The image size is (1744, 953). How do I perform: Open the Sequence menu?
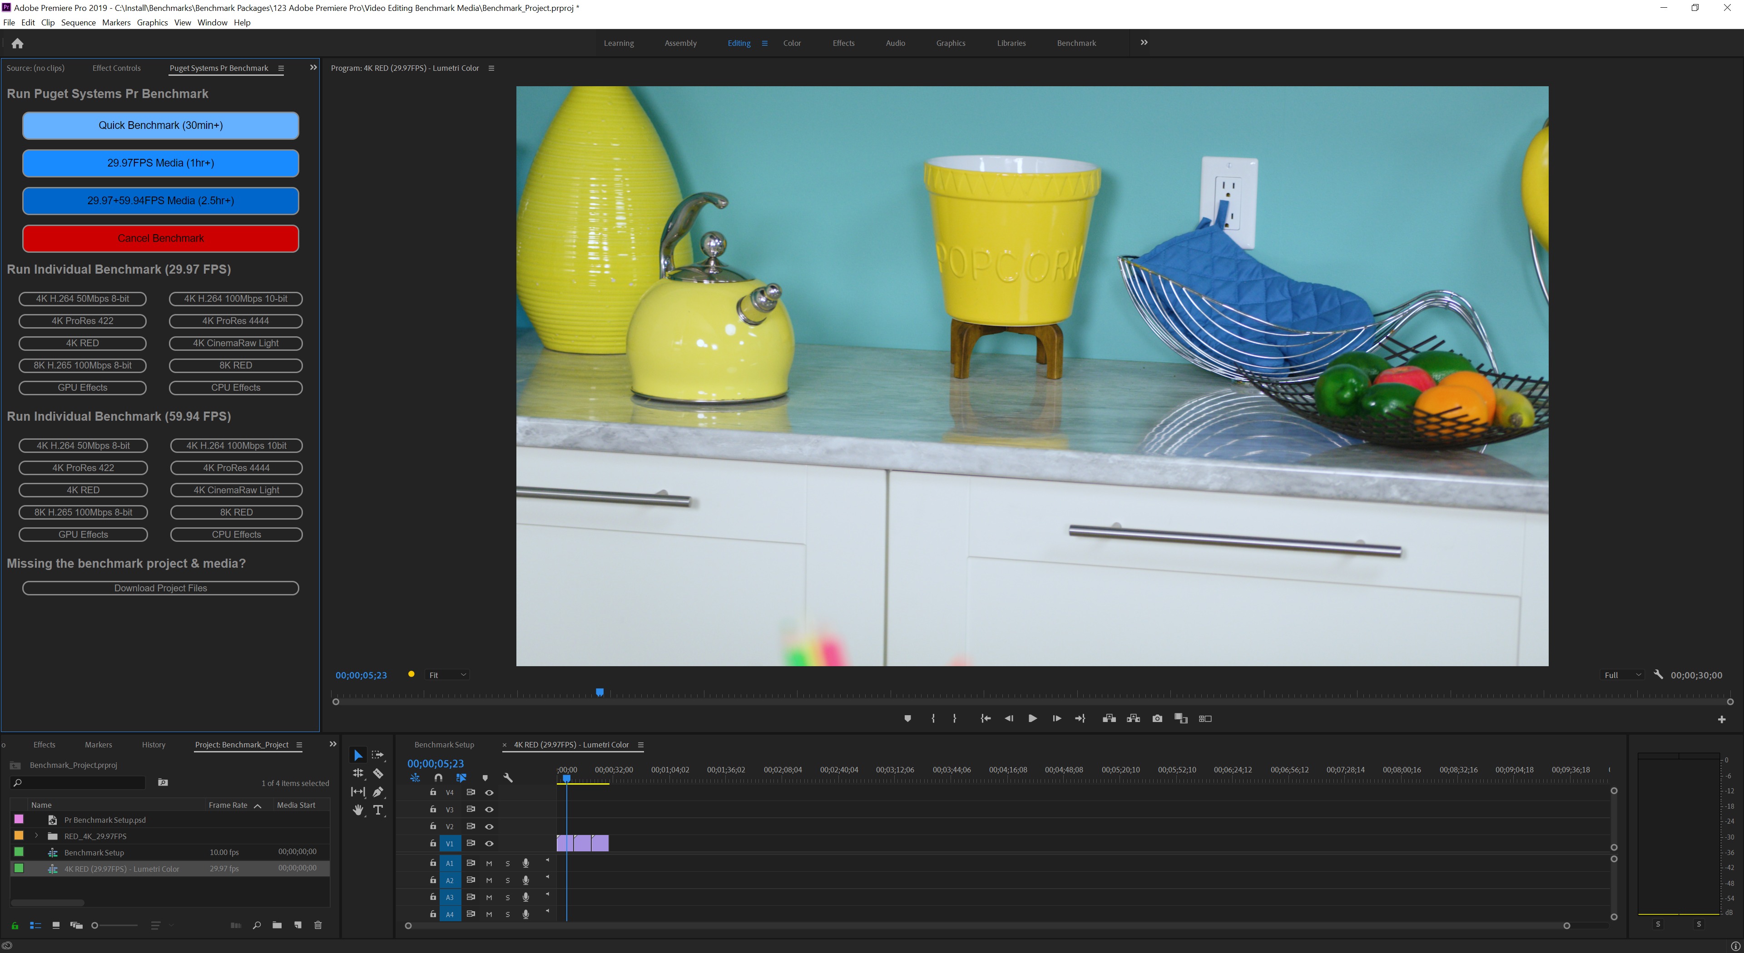(79, 22)
